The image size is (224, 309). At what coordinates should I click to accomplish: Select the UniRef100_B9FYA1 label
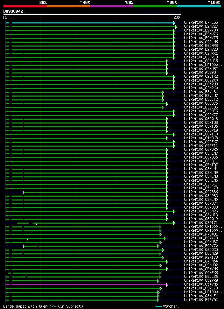coord(201,300)
